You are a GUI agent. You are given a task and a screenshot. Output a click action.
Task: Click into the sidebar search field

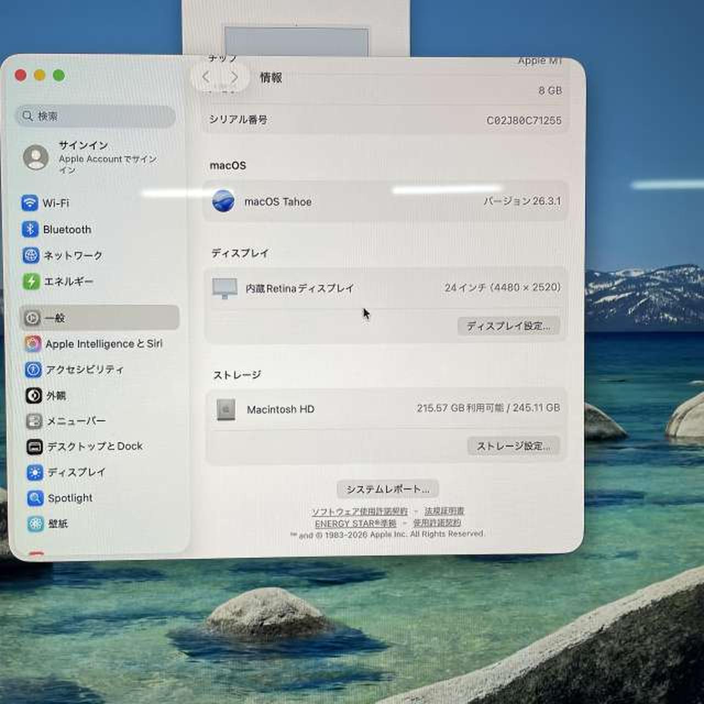(96, 116)
